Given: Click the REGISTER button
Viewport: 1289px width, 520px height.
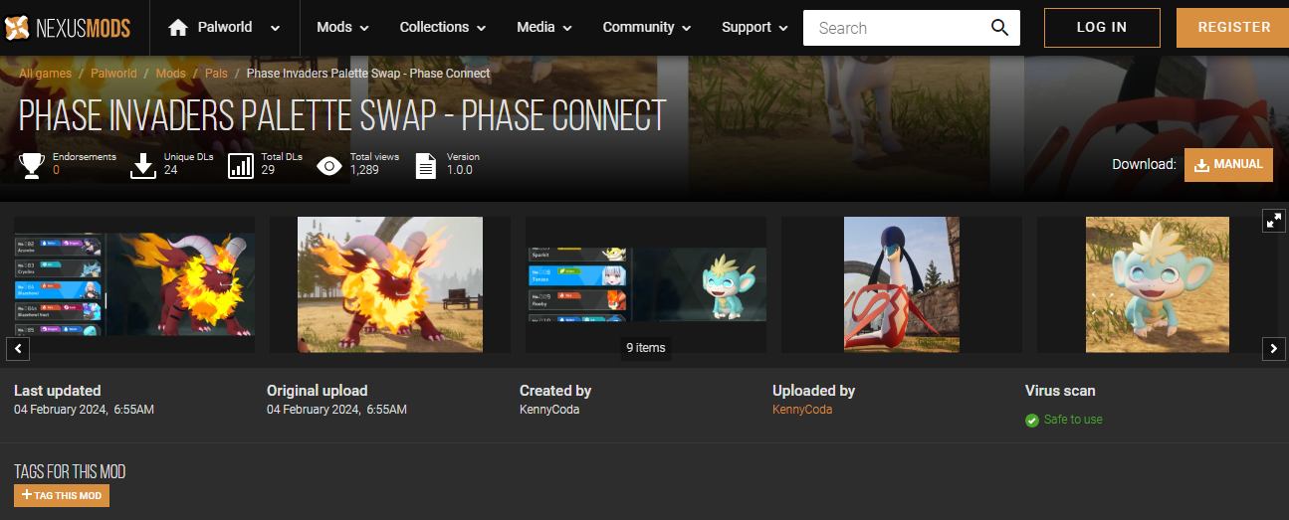Looking at the screenshot, I should 1234,28.
